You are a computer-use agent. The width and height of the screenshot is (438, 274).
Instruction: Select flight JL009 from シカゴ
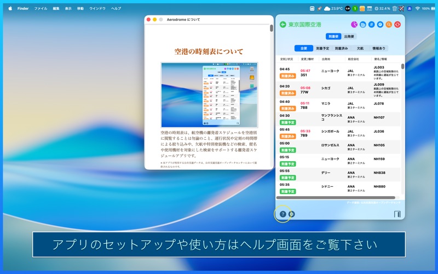pyautogui.click(x=339, y=90)
